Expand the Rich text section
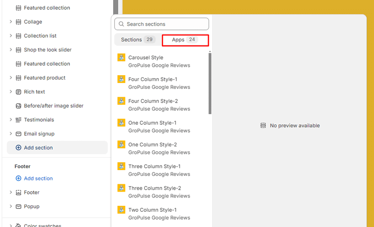The width and height of the screenshot is (374, 227). 11,92
